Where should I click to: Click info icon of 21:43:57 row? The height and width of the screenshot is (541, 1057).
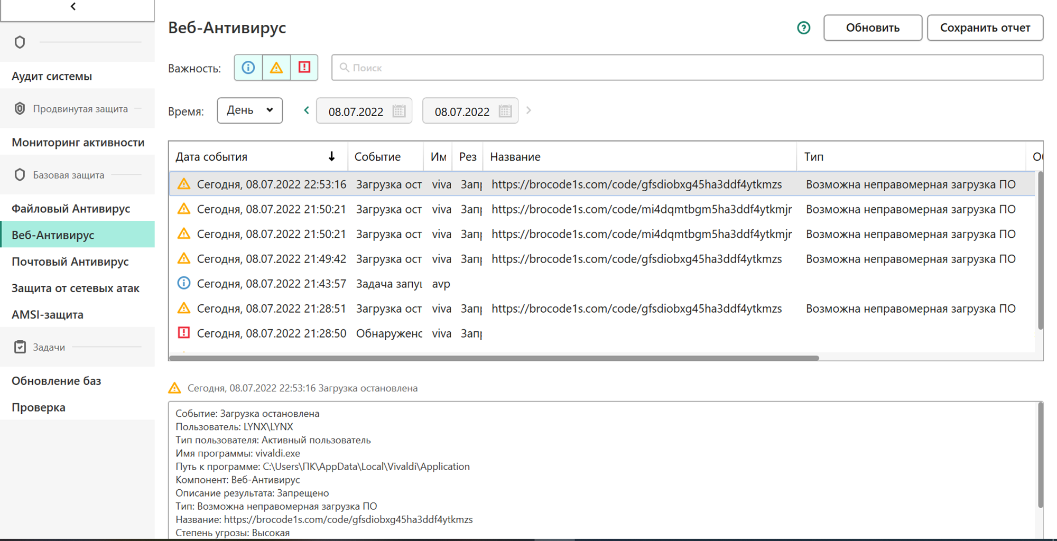point(183,283)
